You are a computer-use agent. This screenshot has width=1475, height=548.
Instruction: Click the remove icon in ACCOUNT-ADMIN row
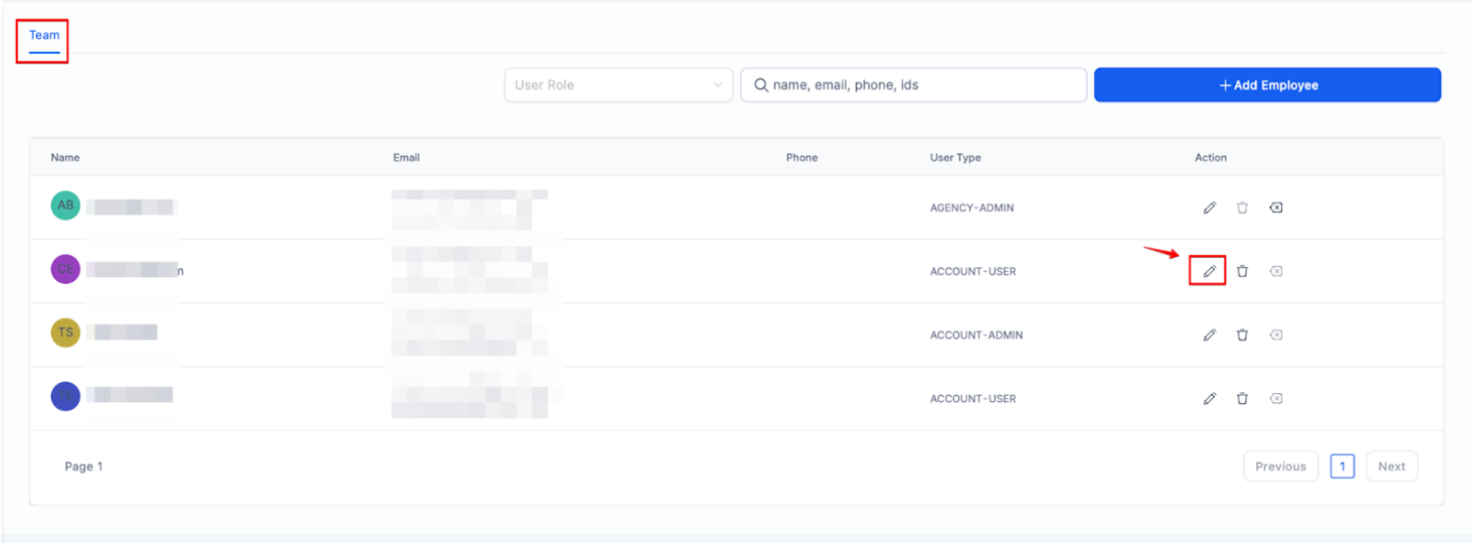pyautogui.click(x=1276, y=335)
